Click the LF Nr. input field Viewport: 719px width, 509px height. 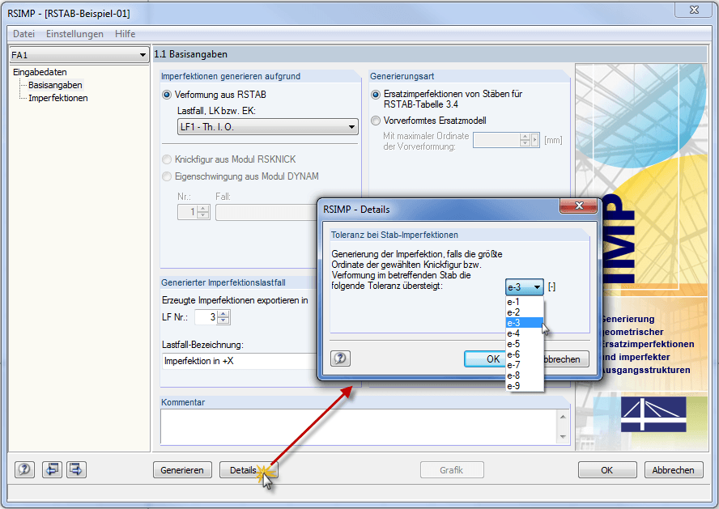click(x=206, y=317)
